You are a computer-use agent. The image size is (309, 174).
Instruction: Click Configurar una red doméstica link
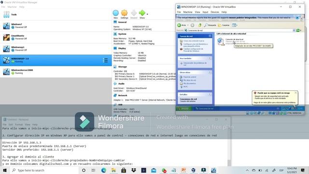[196, 45]
